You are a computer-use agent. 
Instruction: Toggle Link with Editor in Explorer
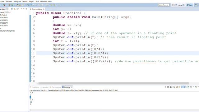click(15, 9)
